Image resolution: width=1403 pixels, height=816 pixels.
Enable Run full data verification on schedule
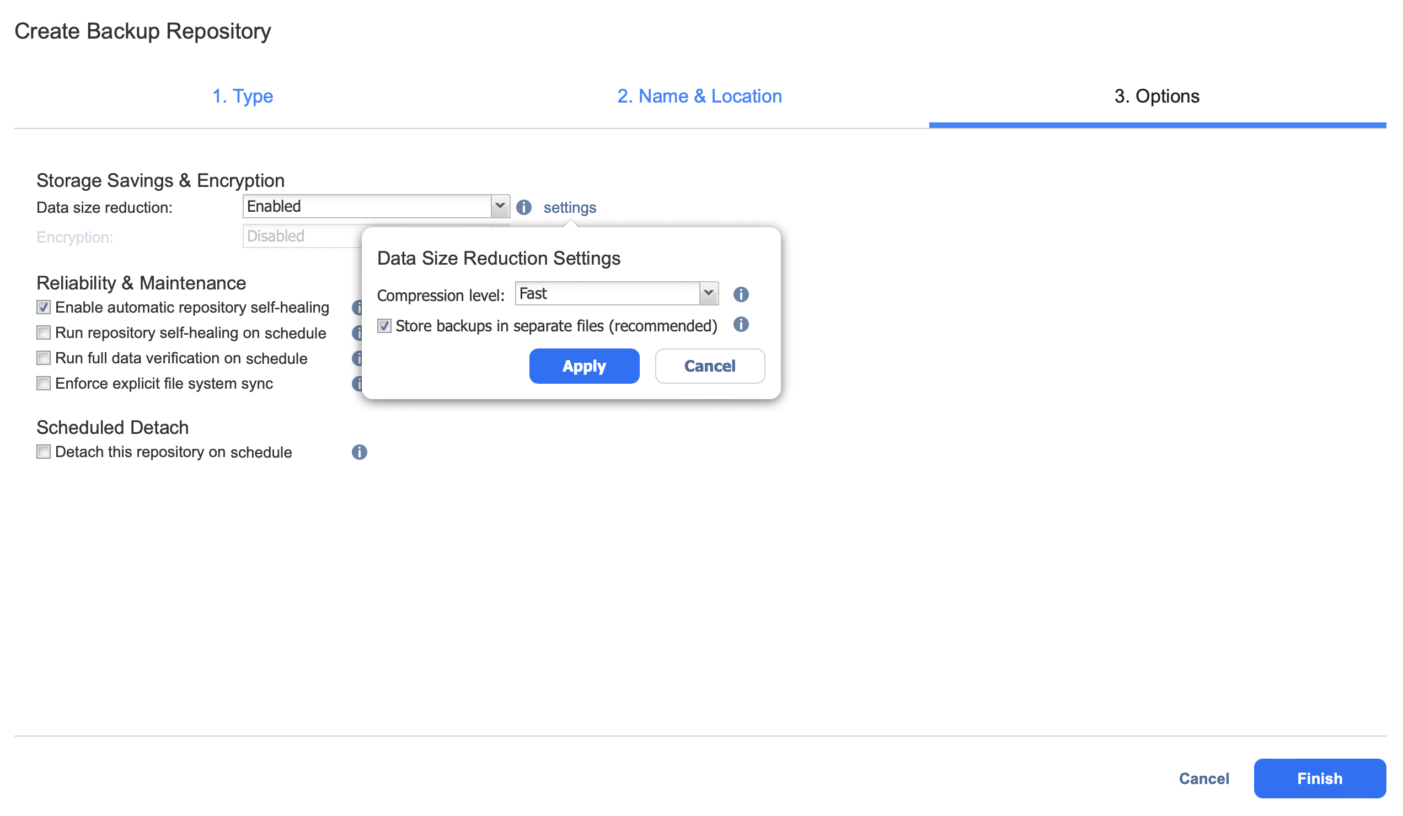coord(44,358)
